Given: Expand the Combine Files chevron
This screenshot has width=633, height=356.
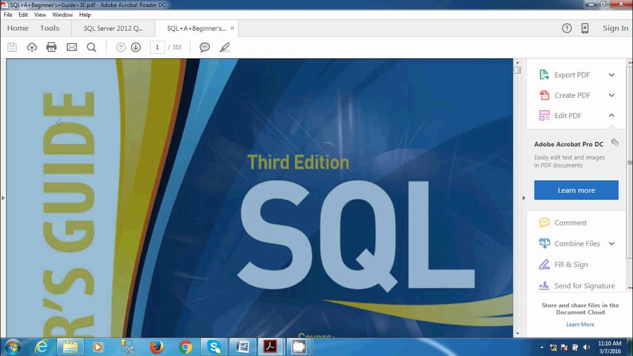Looking at the screenshot, I should point(612,244).
